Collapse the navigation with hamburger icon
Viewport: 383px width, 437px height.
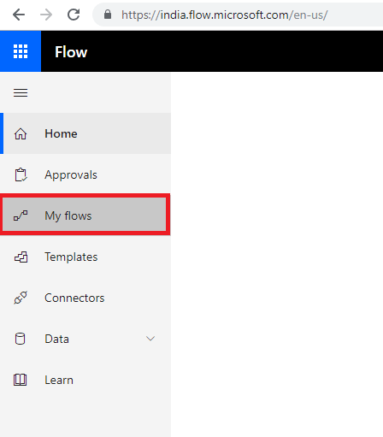pos(21,92)
